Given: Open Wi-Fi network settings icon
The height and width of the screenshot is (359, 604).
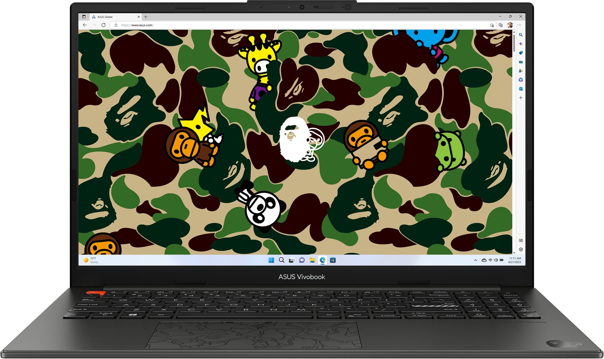Looking at the screenshot, I should pos(490,260).
